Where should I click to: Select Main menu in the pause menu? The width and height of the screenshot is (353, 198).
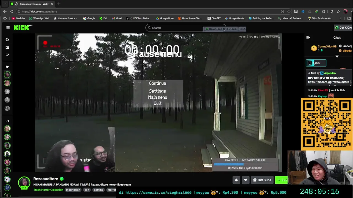(x=157, y=97)
